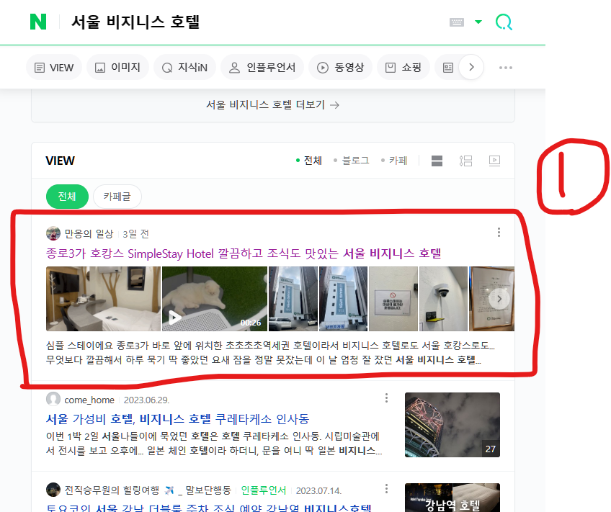The width and height of the screenshot is (611, 512).
Task: Open the 강남역 호텔 thumbnail
Action: point(452,498)
